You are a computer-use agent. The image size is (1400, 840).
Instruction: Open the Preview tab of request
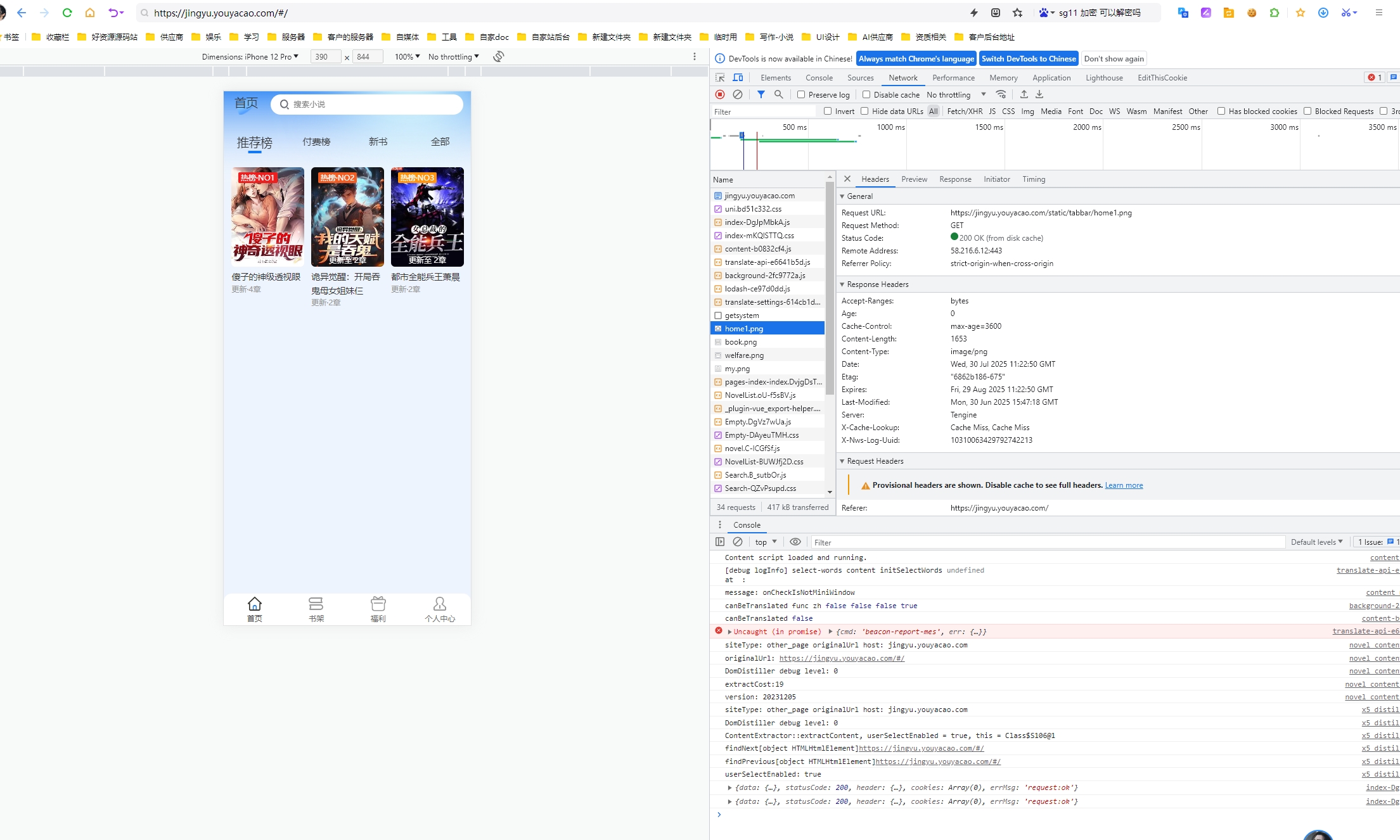914,179
